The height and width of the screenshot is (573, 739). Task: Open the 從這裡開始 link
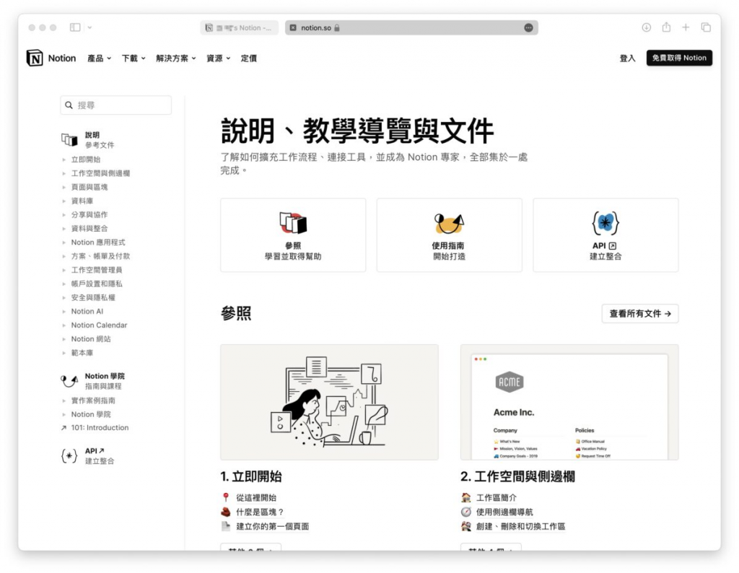(256, 498)
